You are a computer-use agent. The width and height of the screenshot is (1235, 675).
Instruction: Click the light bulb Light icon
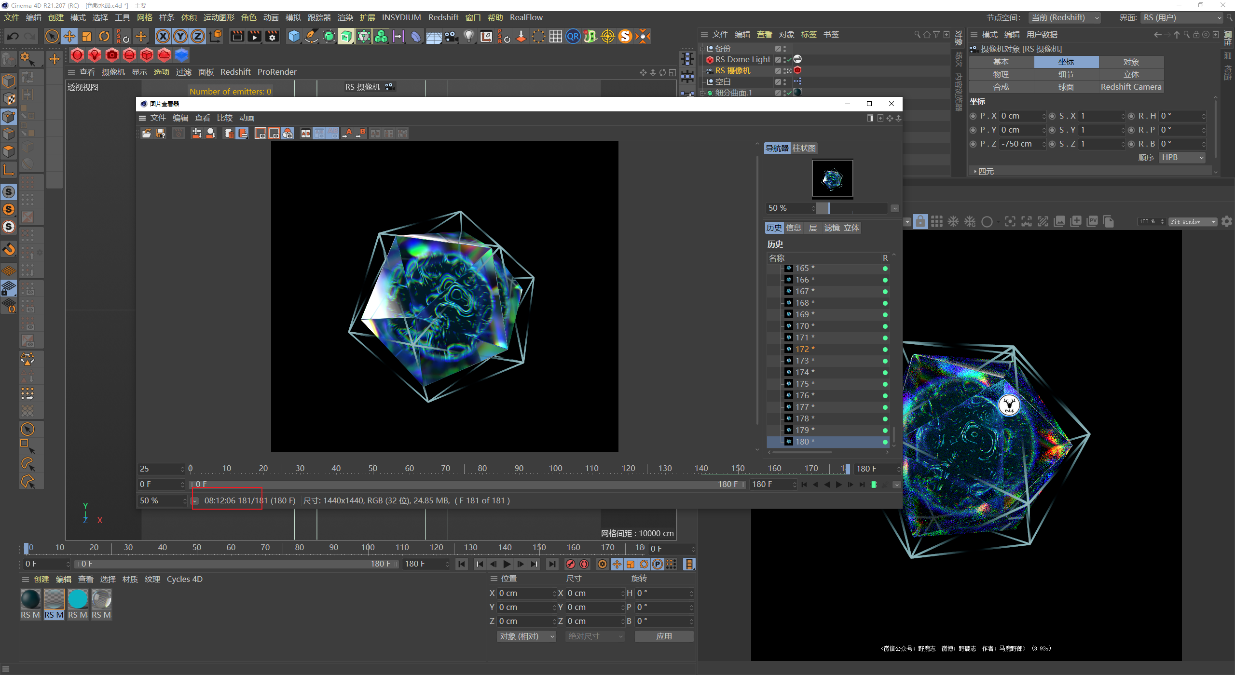click(x=468, y=36)
